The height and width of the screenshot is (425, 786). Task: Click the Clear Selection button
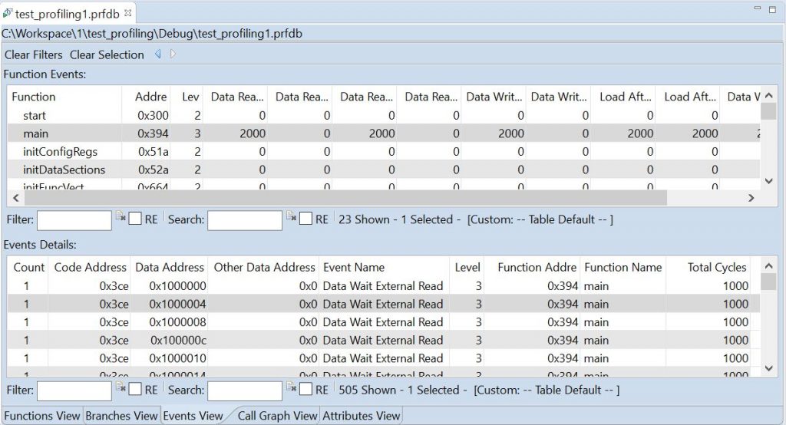point(107,54)
